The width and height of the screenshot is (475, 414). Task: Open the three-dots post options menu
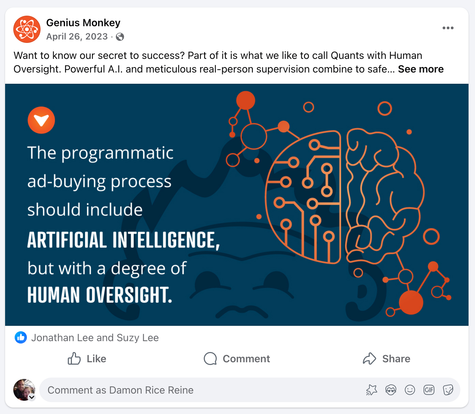coord(448,28)
